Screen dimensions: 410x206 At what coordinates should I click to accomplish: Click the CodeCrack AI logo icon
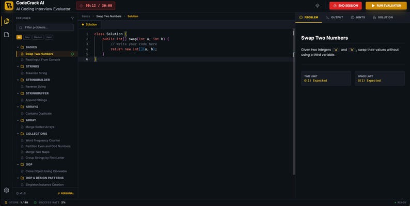pyautogui.click(x=9, y=6)
